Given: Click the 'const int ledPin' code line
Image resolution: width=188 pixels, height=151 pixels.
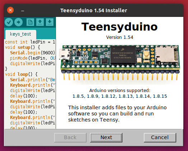Looking at the screenshot, I should click(x=30, y=42).
